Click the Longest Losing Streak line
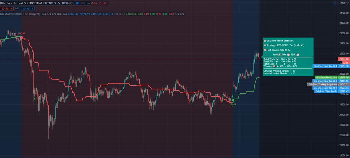 tap(279, 73)
